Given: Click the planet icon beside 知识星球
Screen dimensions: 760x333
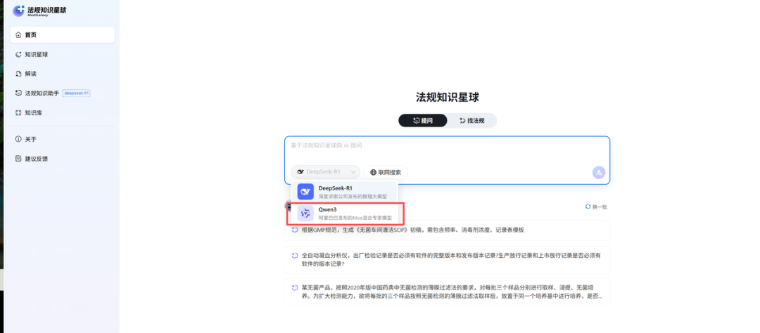Looking at the screenshot, I should [x=18, y=54].
